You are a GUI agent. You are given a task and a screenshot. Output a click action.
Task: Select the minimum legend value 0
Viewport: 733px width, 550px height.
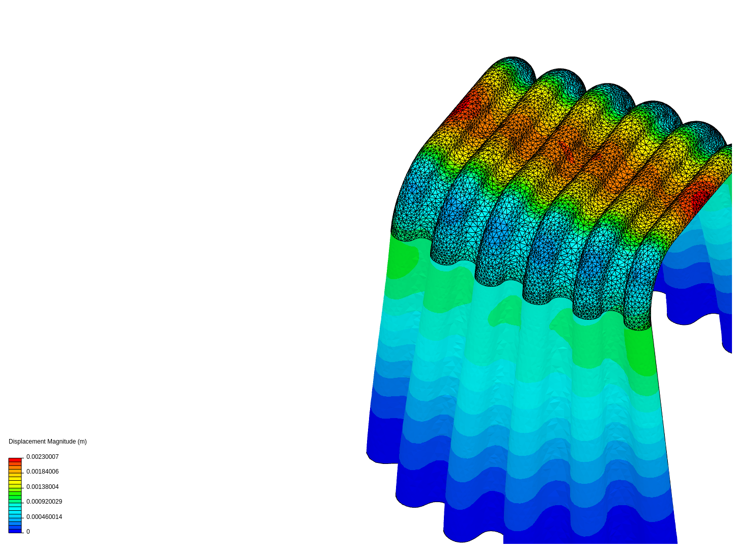tap(28, 532)
